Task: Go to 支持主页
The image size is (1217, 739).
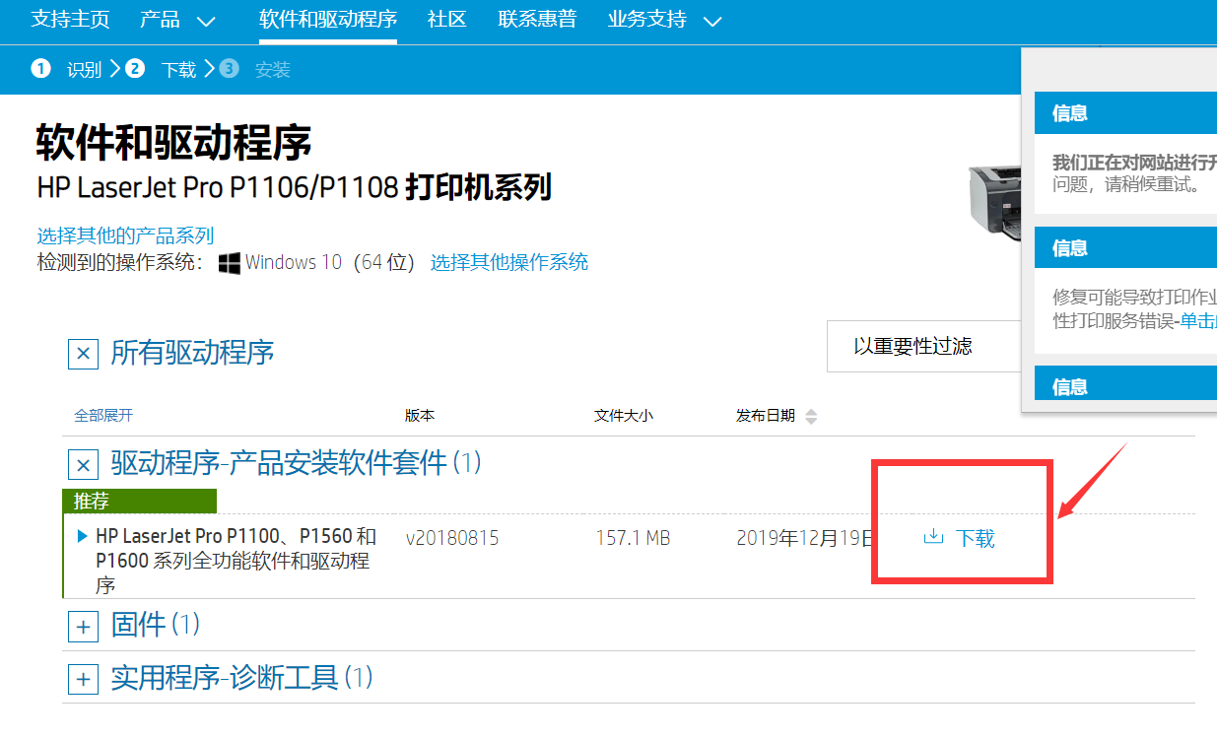Action: pos(70,20)
